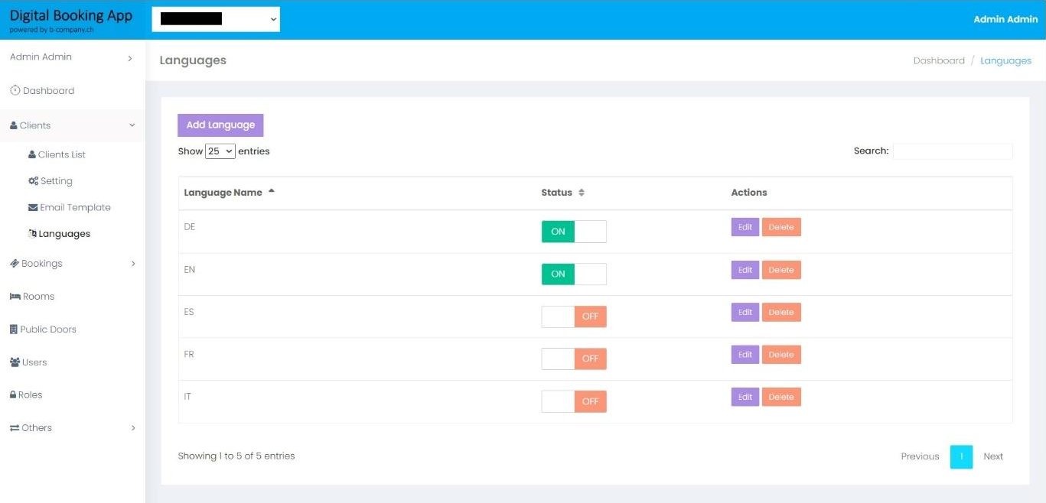
Task: Click the Users group icon
Action: [15, 362]
